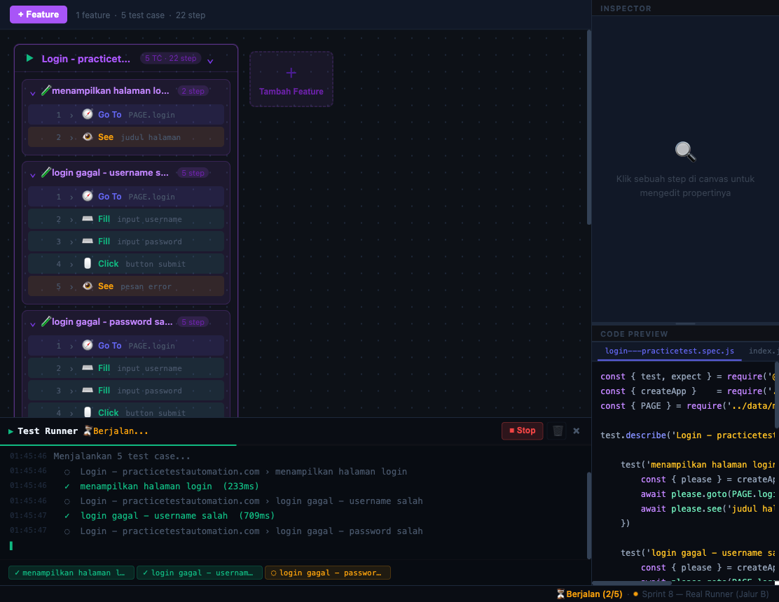This screenshot has height=602, width=779.
Task: Expand step 2 arrow of See judul halaman
Action: click(71, 137)
